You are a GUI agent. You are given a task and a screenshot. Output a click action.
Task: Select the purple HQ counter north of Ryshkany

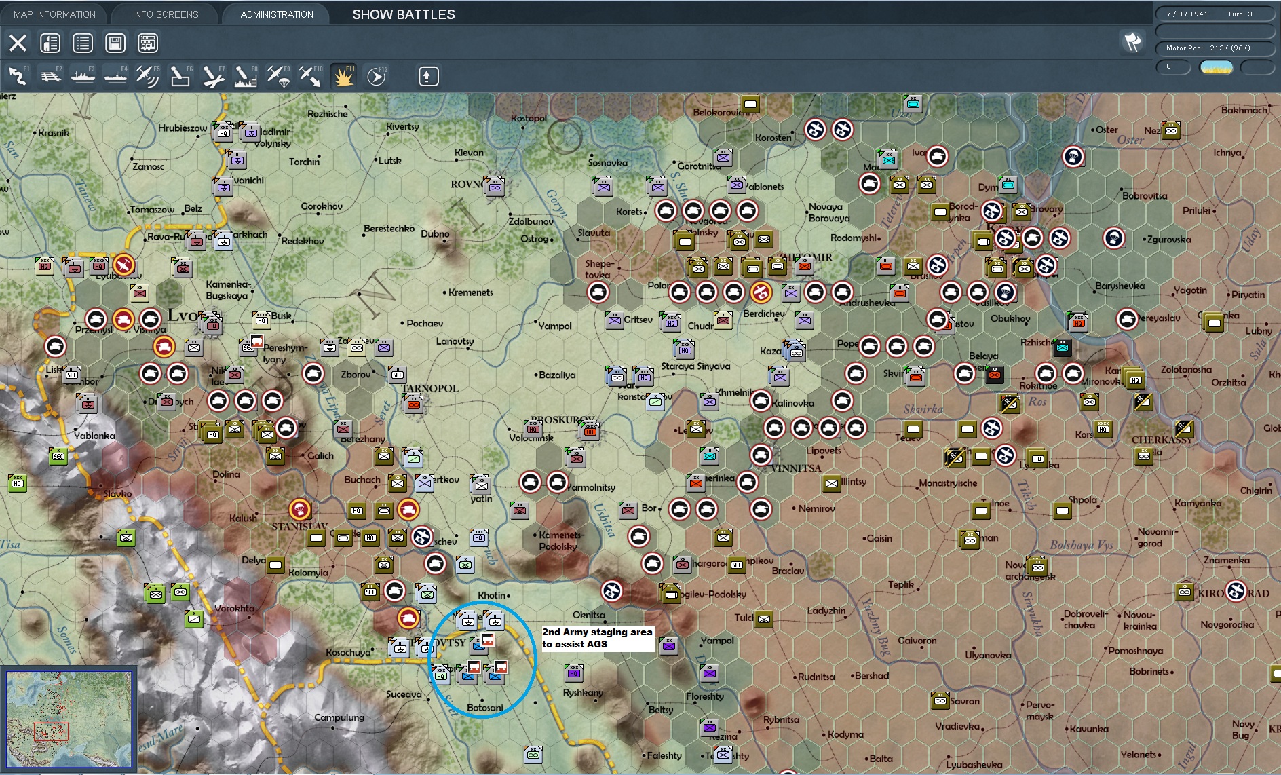[x=574, y=673]
